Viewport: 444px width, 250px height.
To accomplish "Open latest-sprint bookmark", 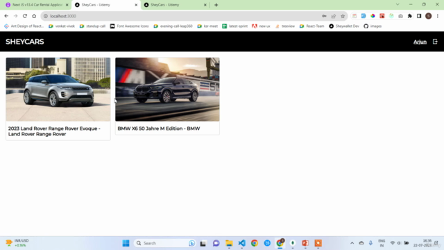I will tap(235, 26).
